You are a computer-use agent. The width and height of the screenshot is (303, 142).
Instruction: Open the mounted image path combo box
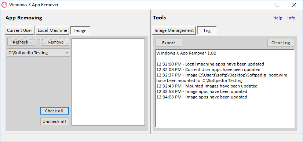click(39, 53)
